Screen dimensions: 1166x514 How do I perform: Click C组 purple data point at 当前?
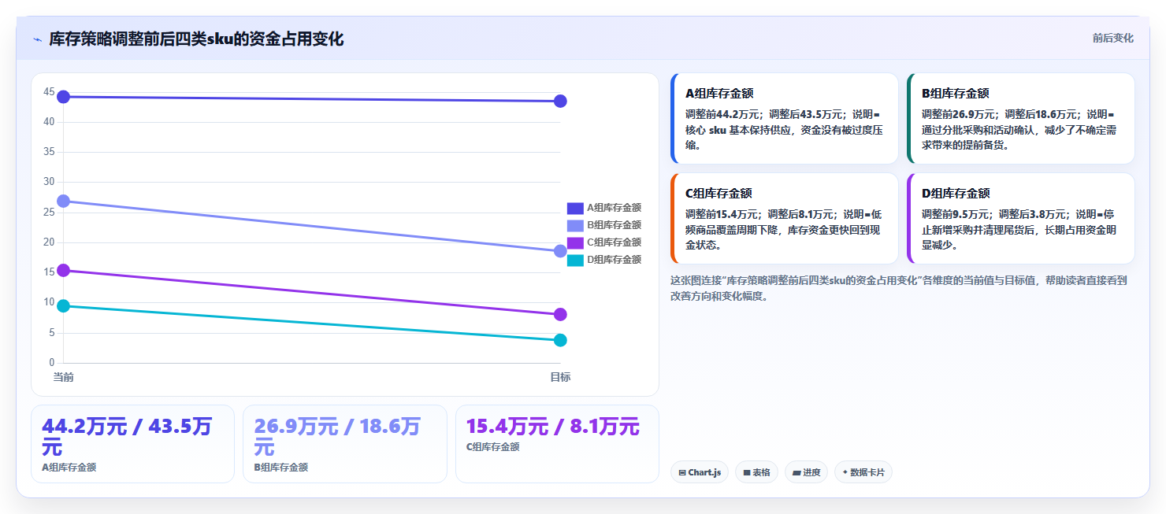point(64,271)
